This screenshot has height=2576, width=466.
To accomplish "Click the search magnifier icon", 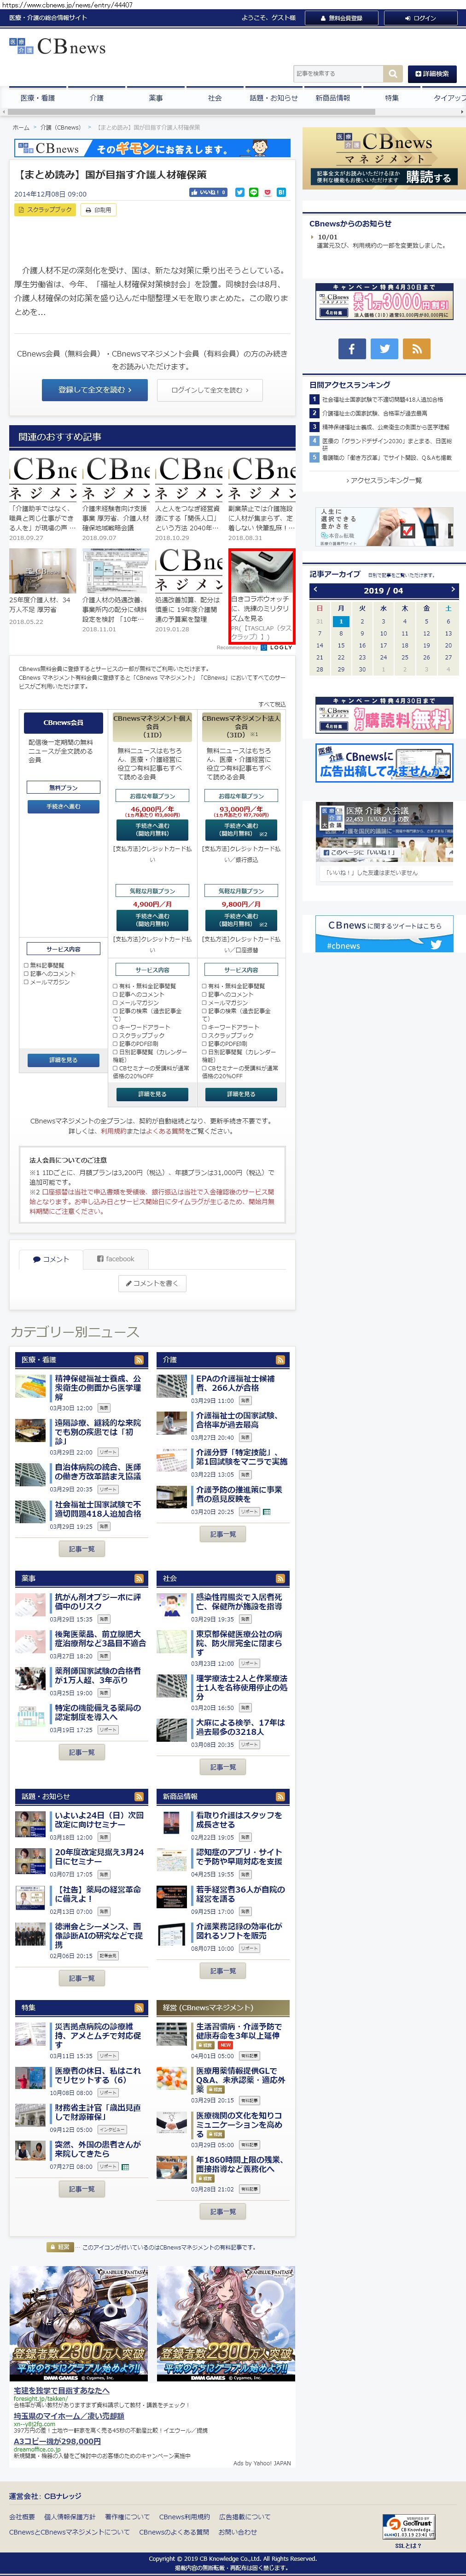I will coord(394,73).
